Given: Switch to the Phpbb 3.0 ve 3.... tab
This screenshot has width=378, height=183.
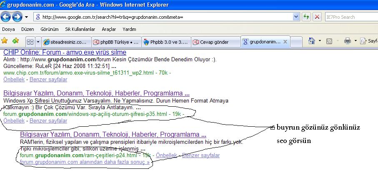Looking at the screenshot, I should (166, 42).
